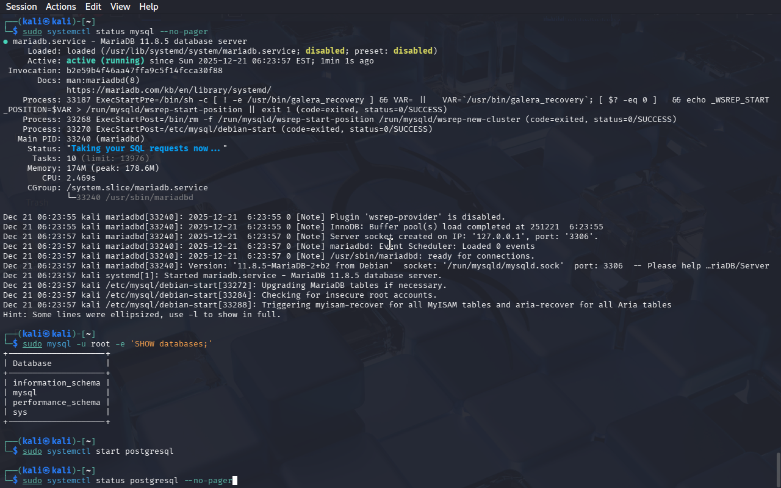Click the "sudo systemctl start postgresql" command
Viewport: 781px width, 488px height.
98,451
